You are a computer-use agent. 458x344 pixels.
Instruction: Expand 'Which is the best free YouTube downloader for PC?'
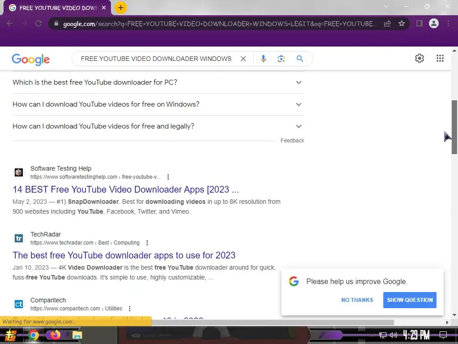pos(158,82)
